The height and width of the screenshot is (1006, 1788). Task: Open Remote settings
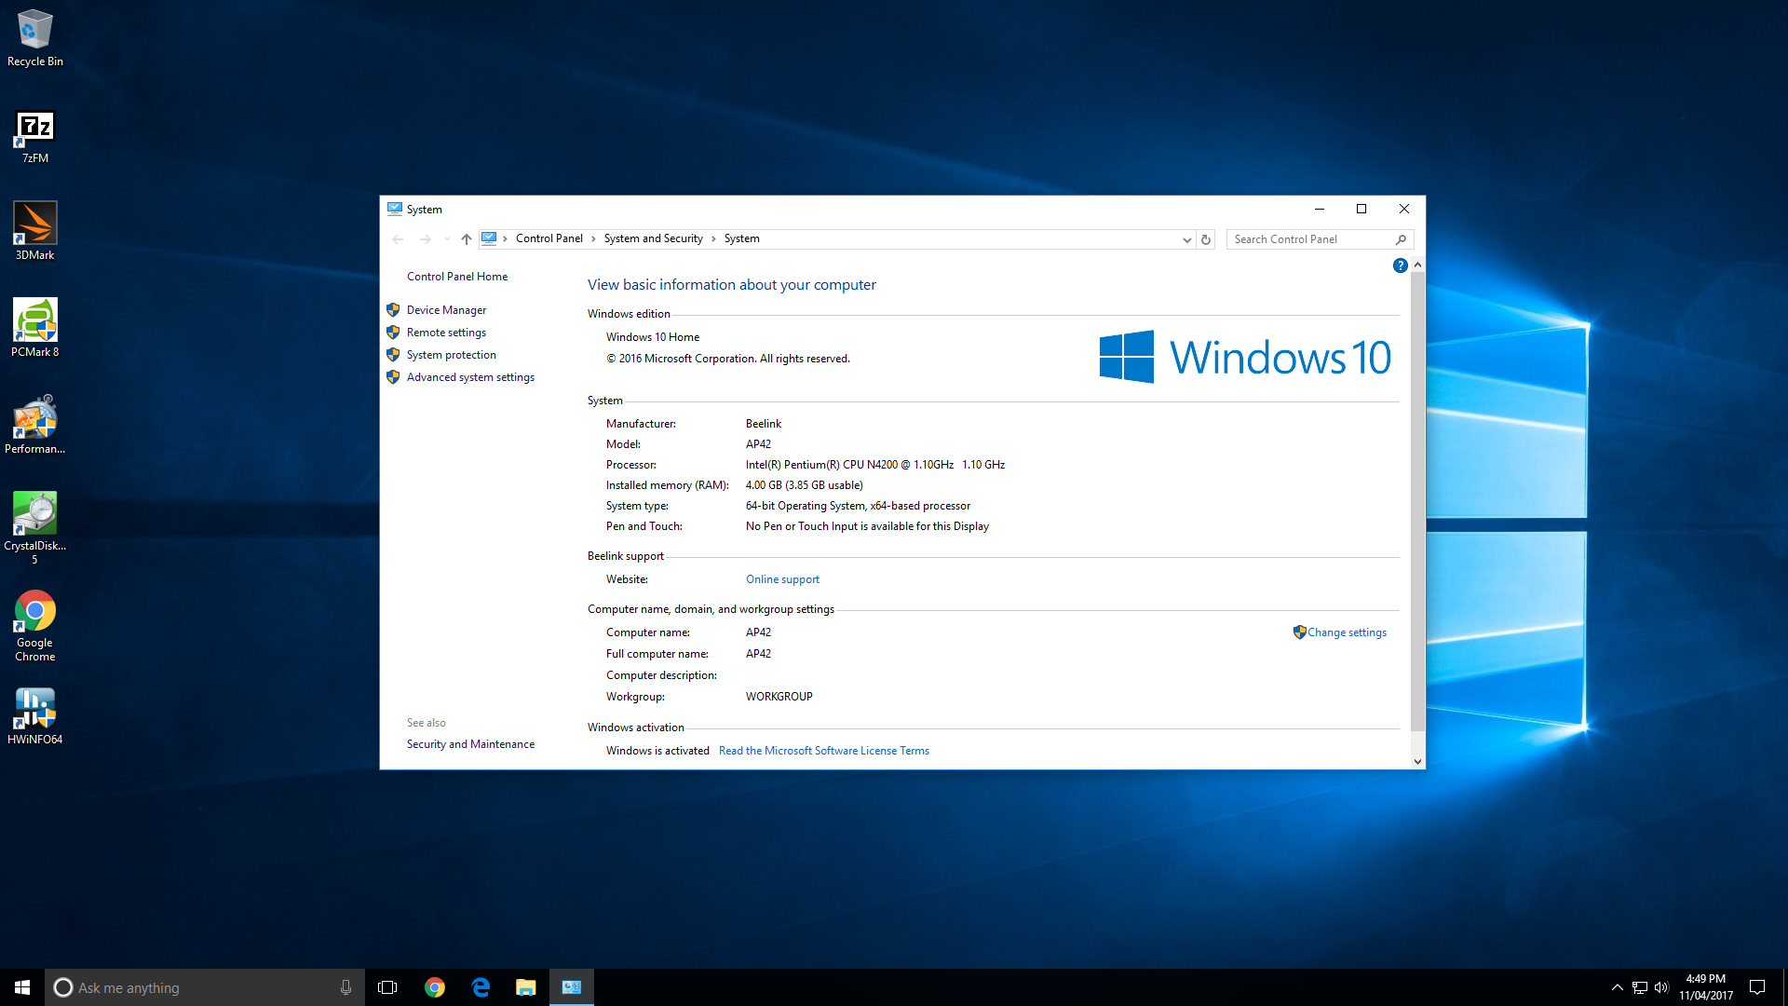(x=446, y=333)
